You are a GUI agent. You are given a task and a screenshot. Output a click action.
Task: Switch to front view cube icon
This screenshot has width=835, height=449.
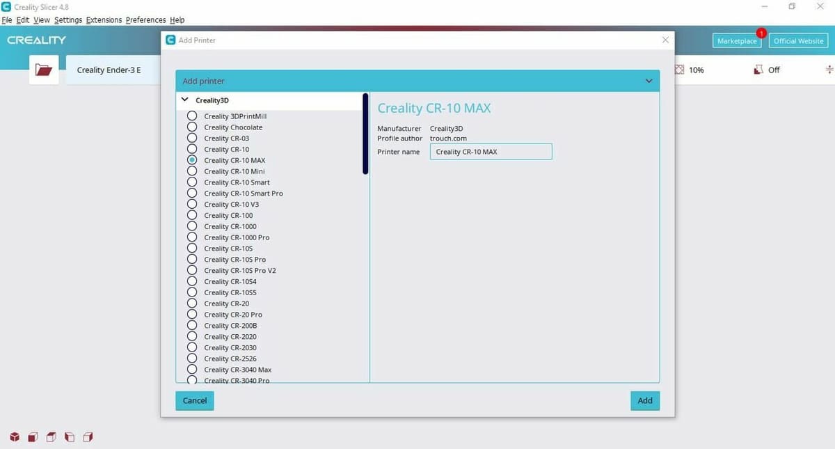(x=33, y=437)
